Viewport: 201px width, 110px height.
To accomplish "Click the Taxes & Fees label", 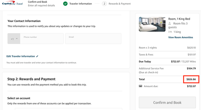I will [x=146, y=55].
